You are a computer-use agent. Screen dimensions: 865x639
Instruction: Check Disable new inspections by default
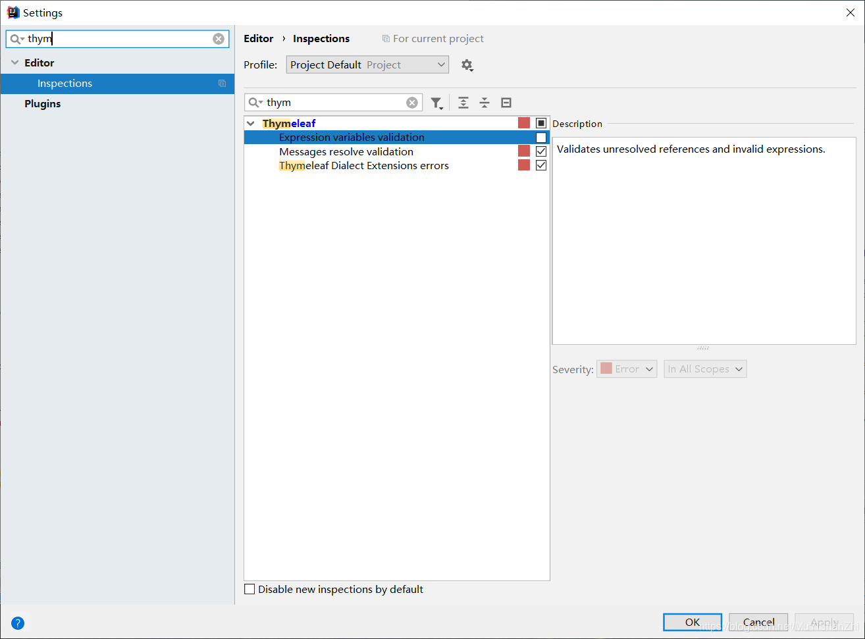click(249, 590)
